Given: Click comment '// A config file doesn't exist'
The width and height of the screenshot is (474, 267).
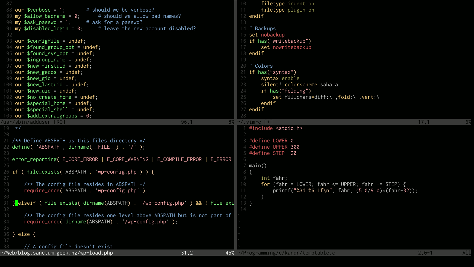Looking at the screenshot, I should 68,247.
